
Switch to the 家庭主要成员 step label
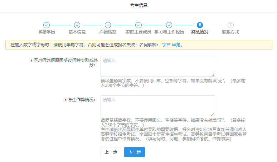138,32
